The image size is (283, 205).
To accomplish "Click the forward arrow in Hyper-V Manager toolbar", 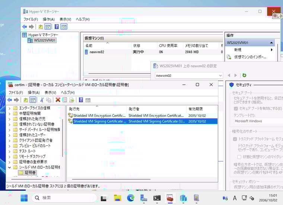I will click(31, 27).
